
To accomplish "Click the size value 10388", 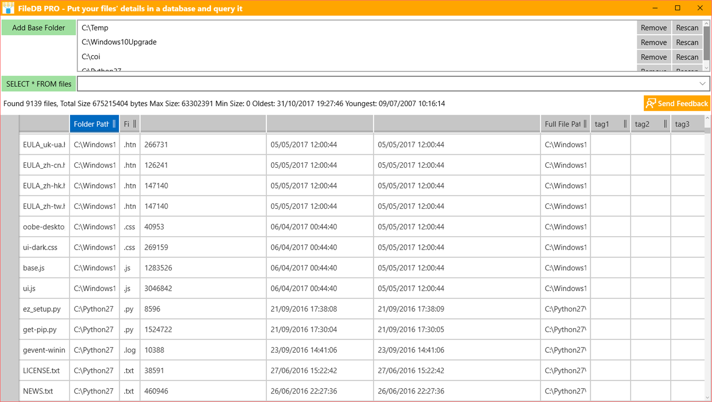I will 154,350.
